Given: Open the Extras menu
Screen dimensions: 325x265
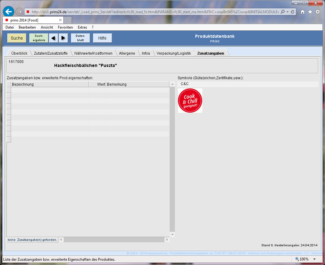Looking at the screenshot, I should [82, 27].
